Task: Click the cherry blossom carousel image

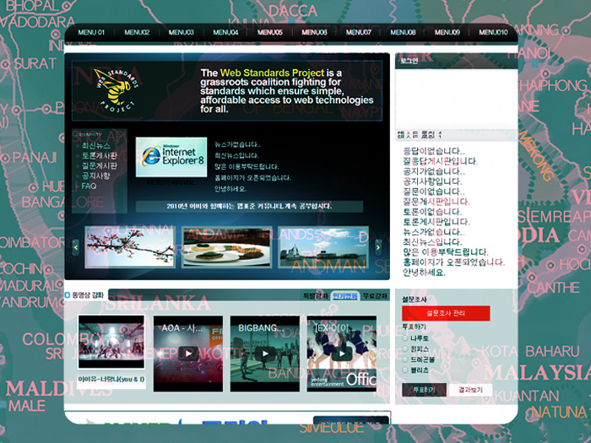Action: coord(129,246)
